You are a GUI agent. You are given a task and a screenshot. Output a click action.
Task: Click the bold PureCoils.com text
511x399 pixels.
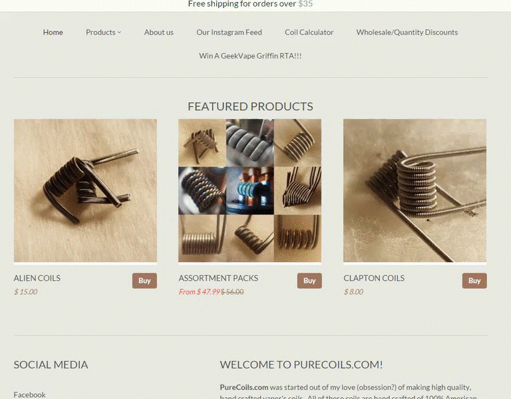244,387
